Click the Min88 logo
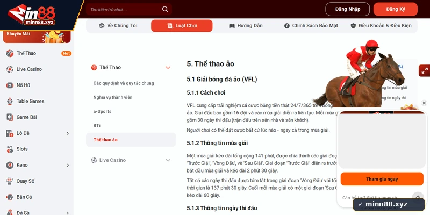The height and width of the screenshot is (215, 430). [x=32, y=15]
